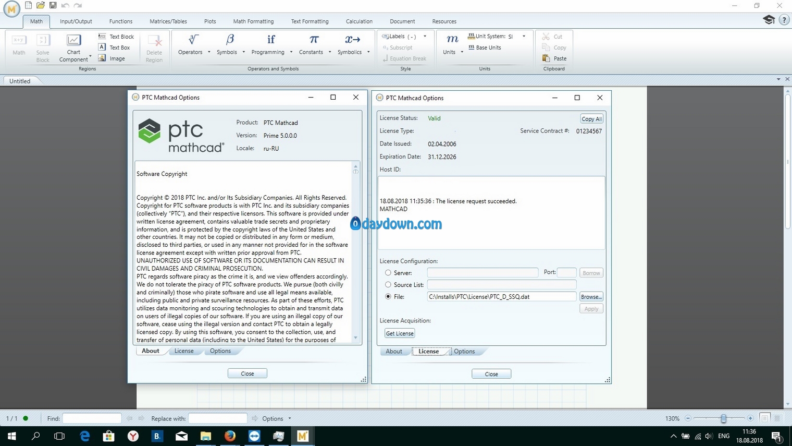Insert a Text Box region
The height and width of the screenshot is (446, 792).
[114, 47]
